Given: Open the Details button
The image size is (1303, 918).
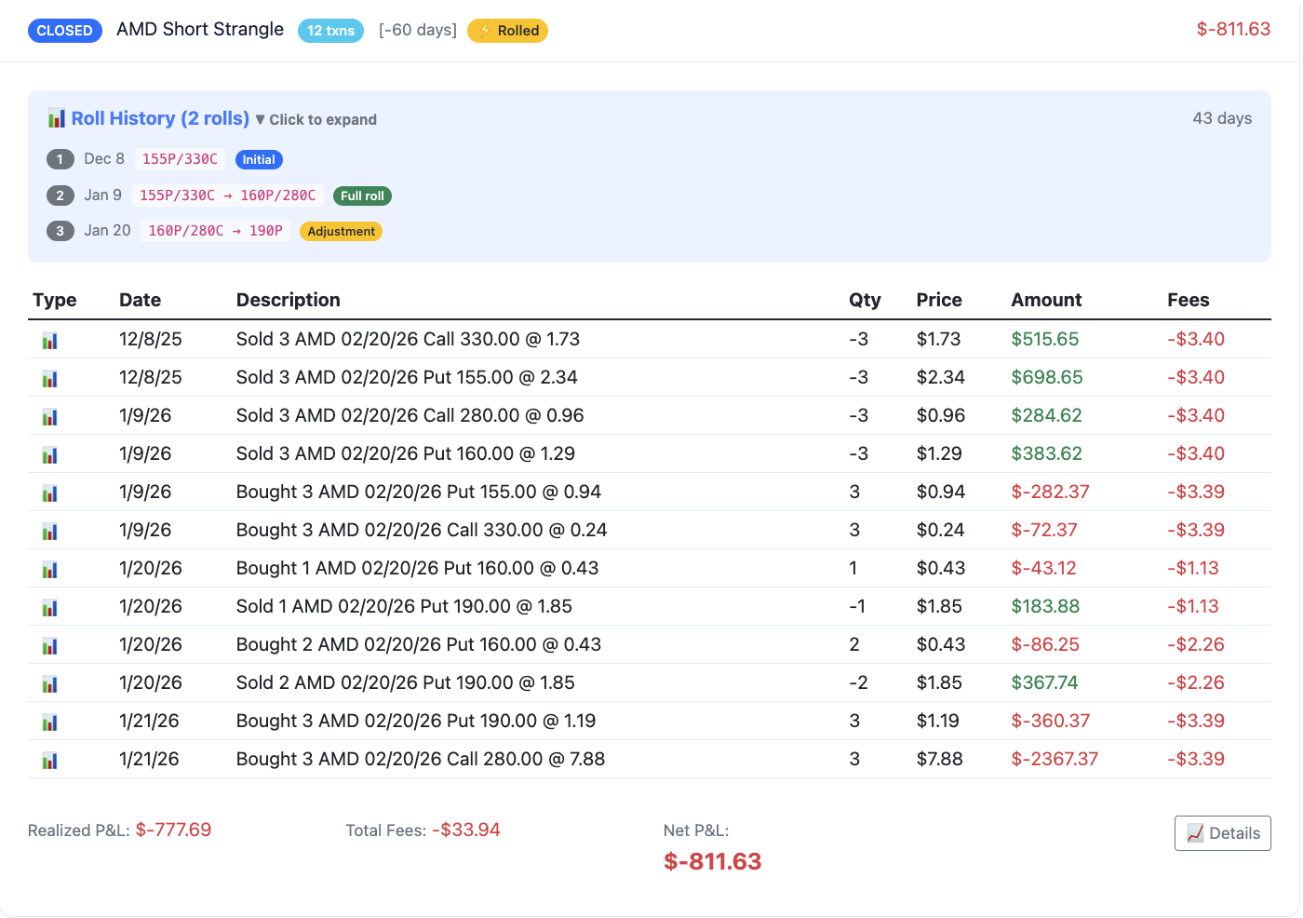Looking at the screenshot, I should pos(1222,833).
